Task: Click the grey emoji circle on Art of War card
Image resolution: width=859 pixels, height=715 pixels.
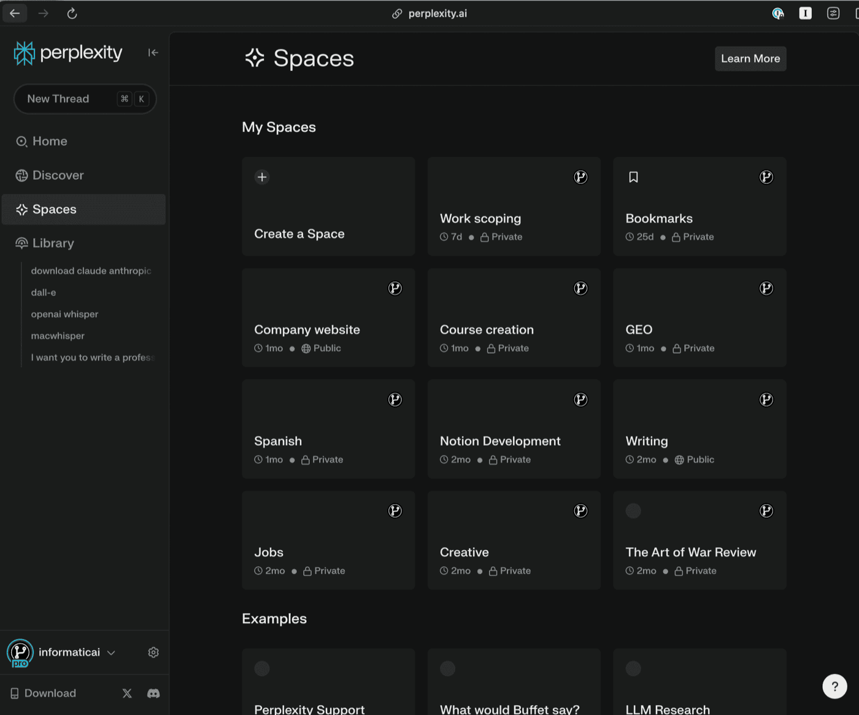Action: [633, 511]
